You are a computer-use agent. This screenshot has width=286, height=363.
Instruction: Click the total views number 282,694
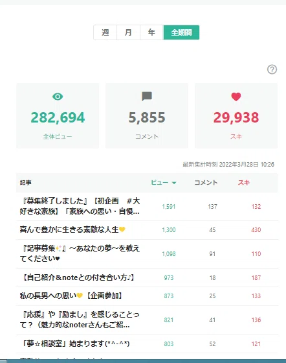[58, 117]
